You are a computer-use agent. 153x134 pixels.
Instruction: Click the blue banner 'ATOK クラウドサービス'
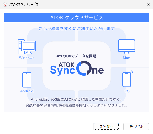tap(76, 17)
